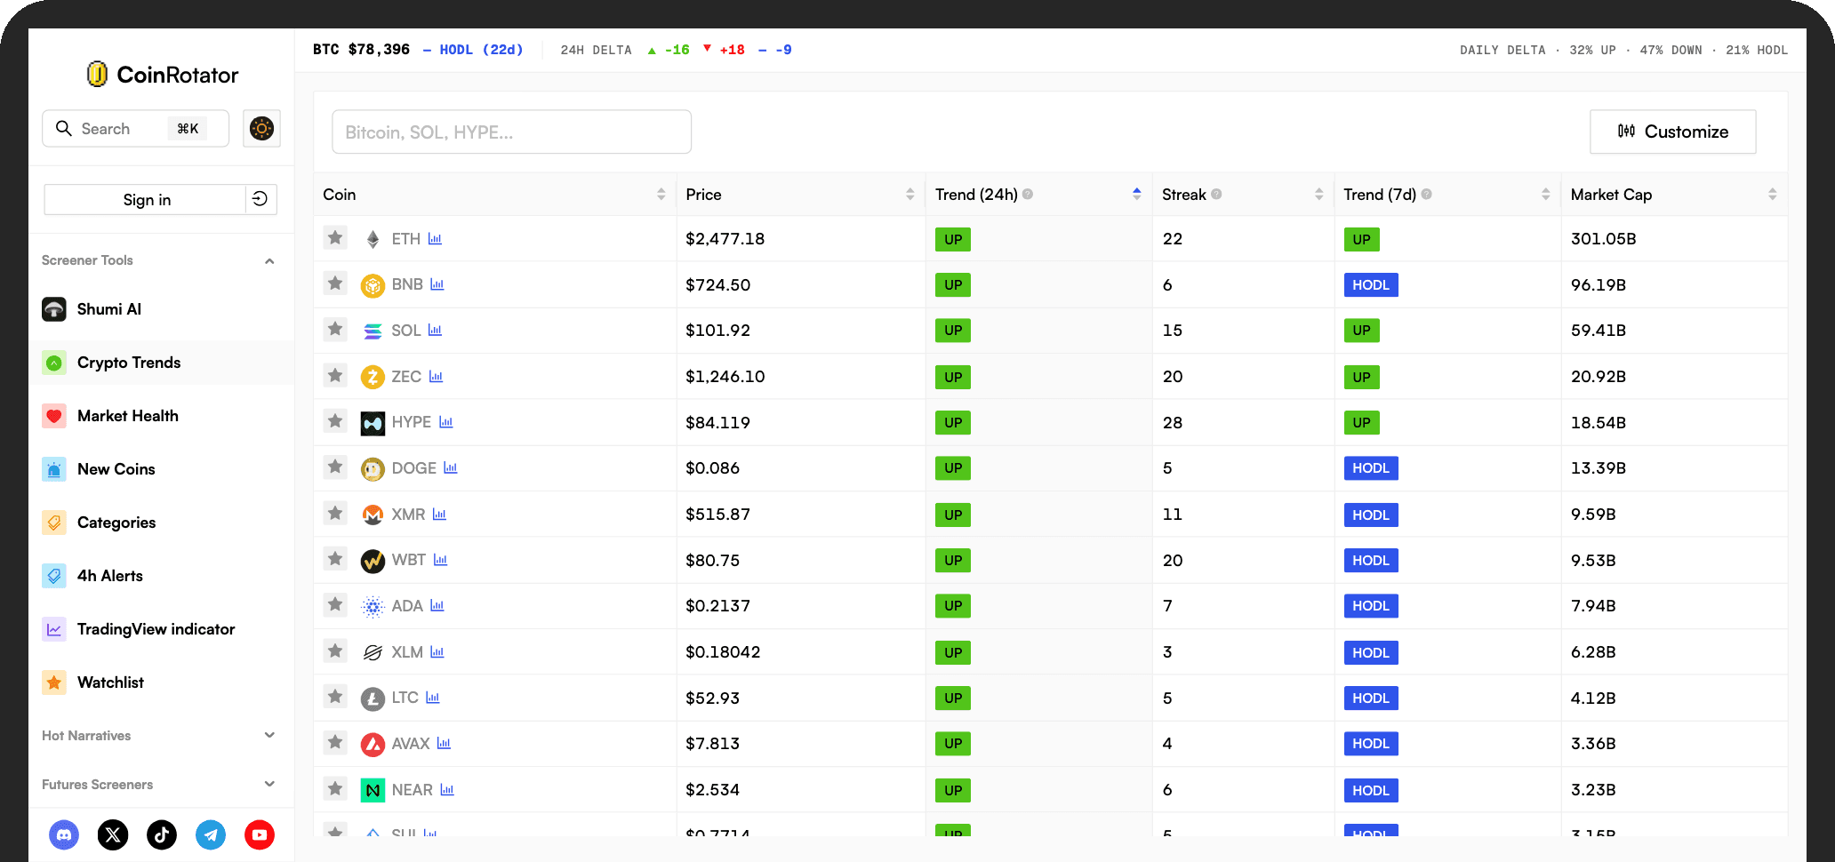Sort table by Streak column
1835x862 pixels.
(x=1318, y=194)
